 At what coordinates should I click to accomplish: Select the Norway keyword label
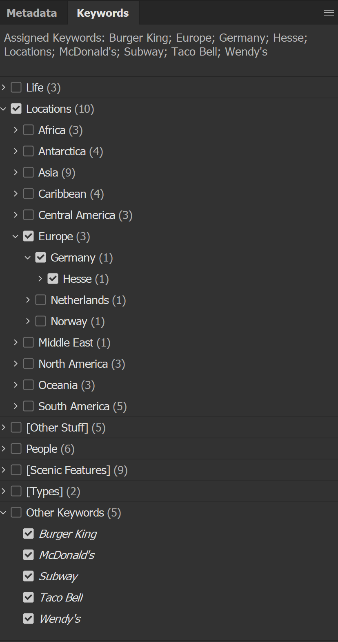69,322
